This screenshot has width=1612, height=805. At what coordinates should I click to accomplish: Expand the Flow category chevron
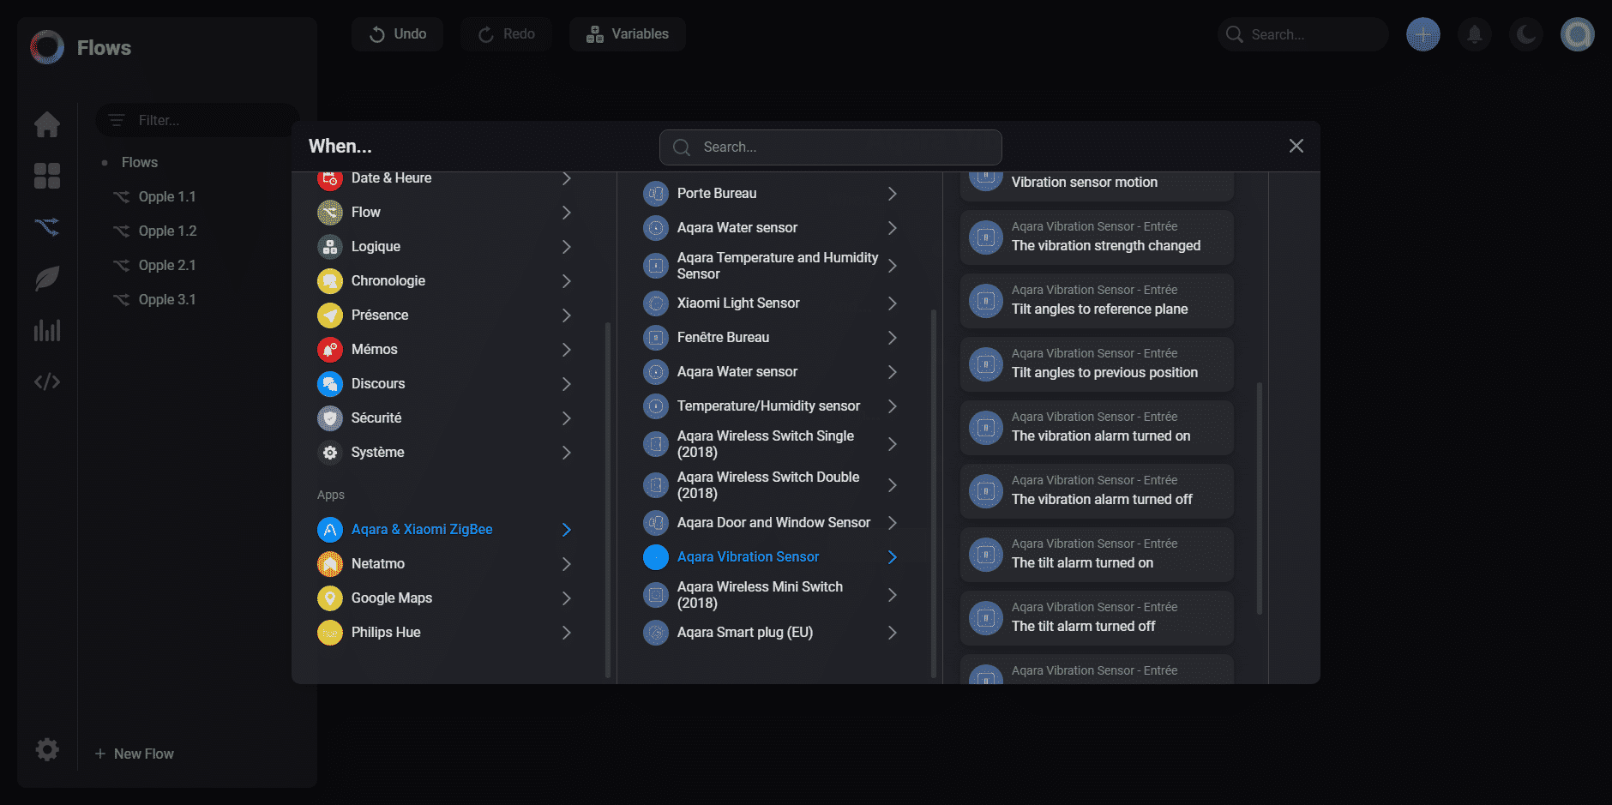pos(566,213)
